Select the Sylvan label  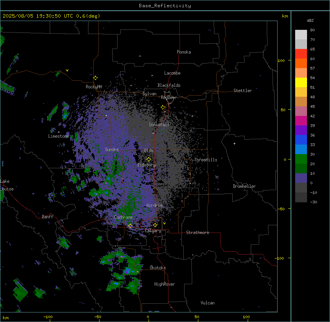click(x=149, y=94)
